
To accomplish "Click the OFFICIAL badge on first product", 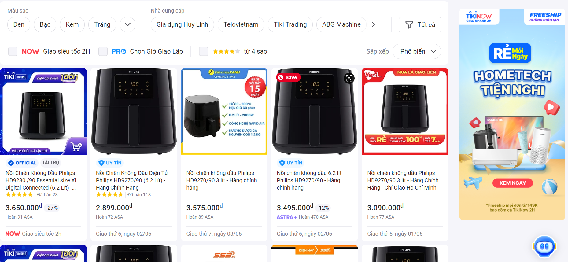I will tap(22, 163).
